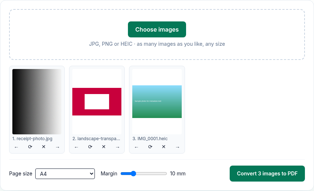Move receipt-photo.jpg left with arrow icon

click(16, 147)
